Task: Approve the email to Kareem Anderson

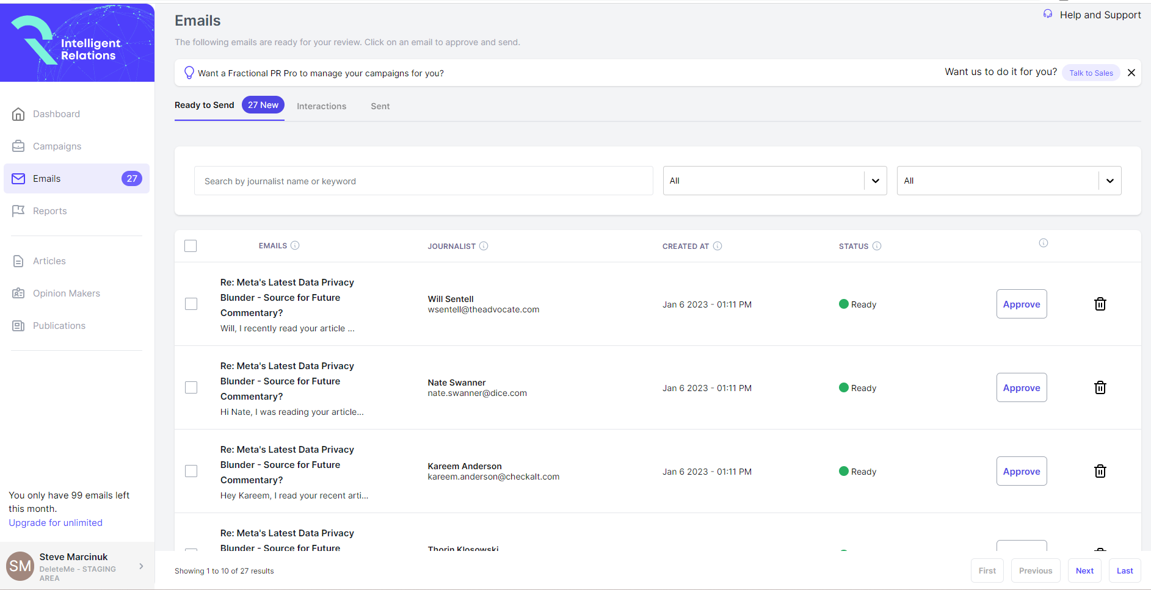Action: (1022, 471)
